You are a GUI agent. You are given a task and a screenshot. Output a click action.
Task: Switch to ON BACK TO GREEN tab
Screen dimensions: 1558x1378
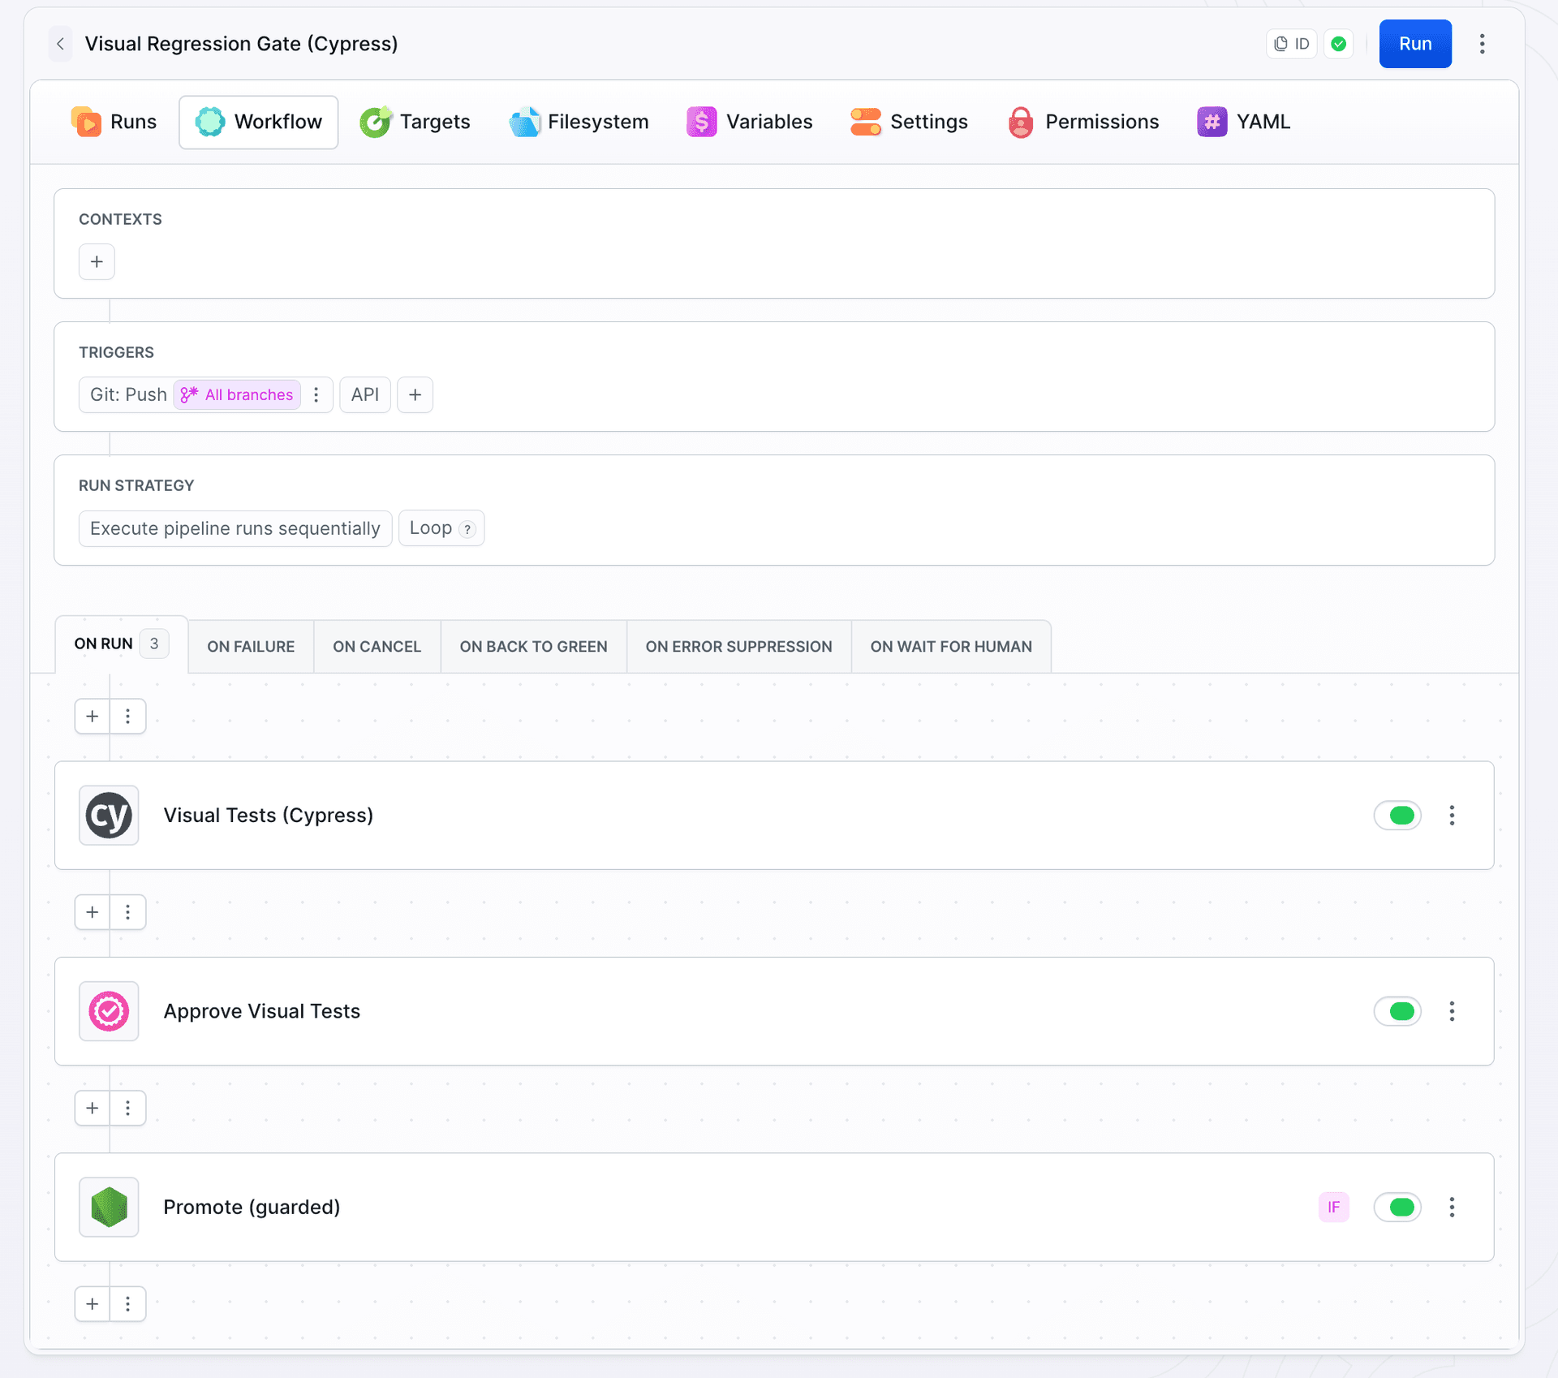(534, 647)
